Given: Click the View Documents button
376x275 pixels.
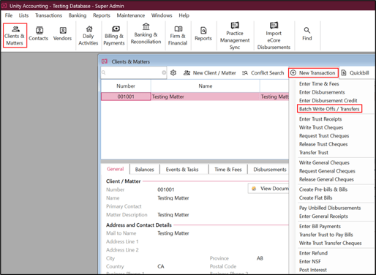Looking at the screenshot, I should pos(268,189).
